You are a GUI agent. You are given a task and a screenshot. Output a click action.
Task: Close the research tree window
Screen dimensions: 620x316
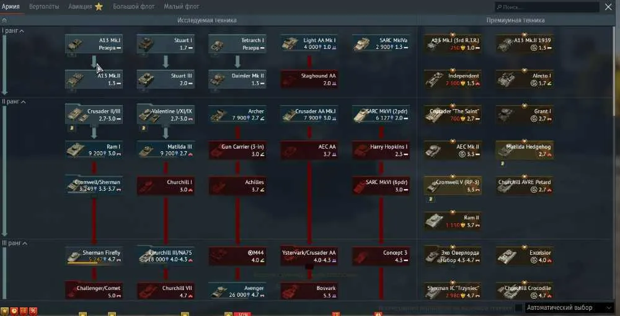pyautogui.click(x=609, y=7)
